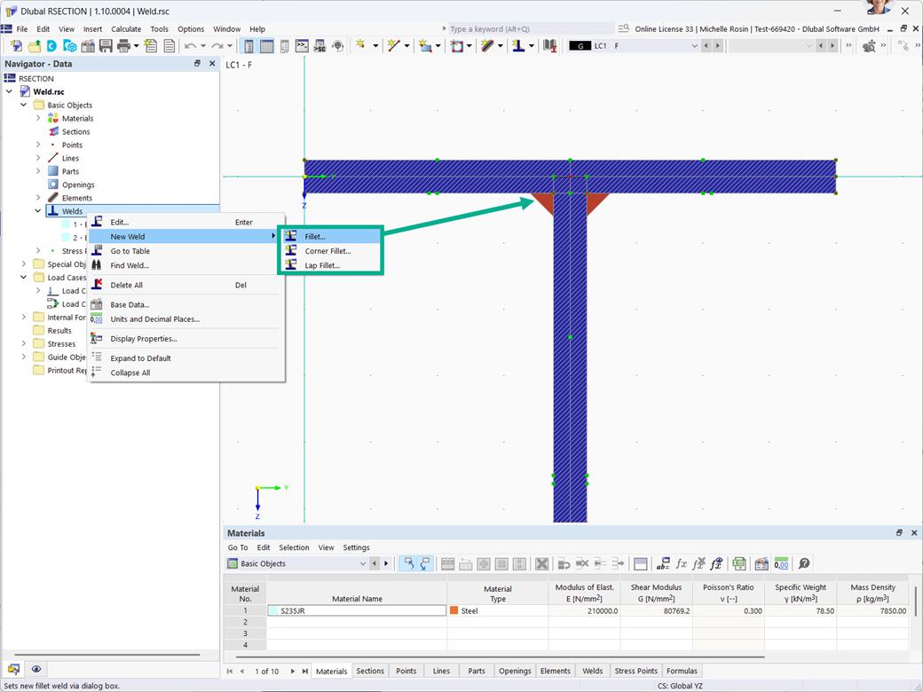The width and height of the screenshot is (923, 692).
Task: Toggle the eye visibility icon in the status bar
Action: click(36, 668)
